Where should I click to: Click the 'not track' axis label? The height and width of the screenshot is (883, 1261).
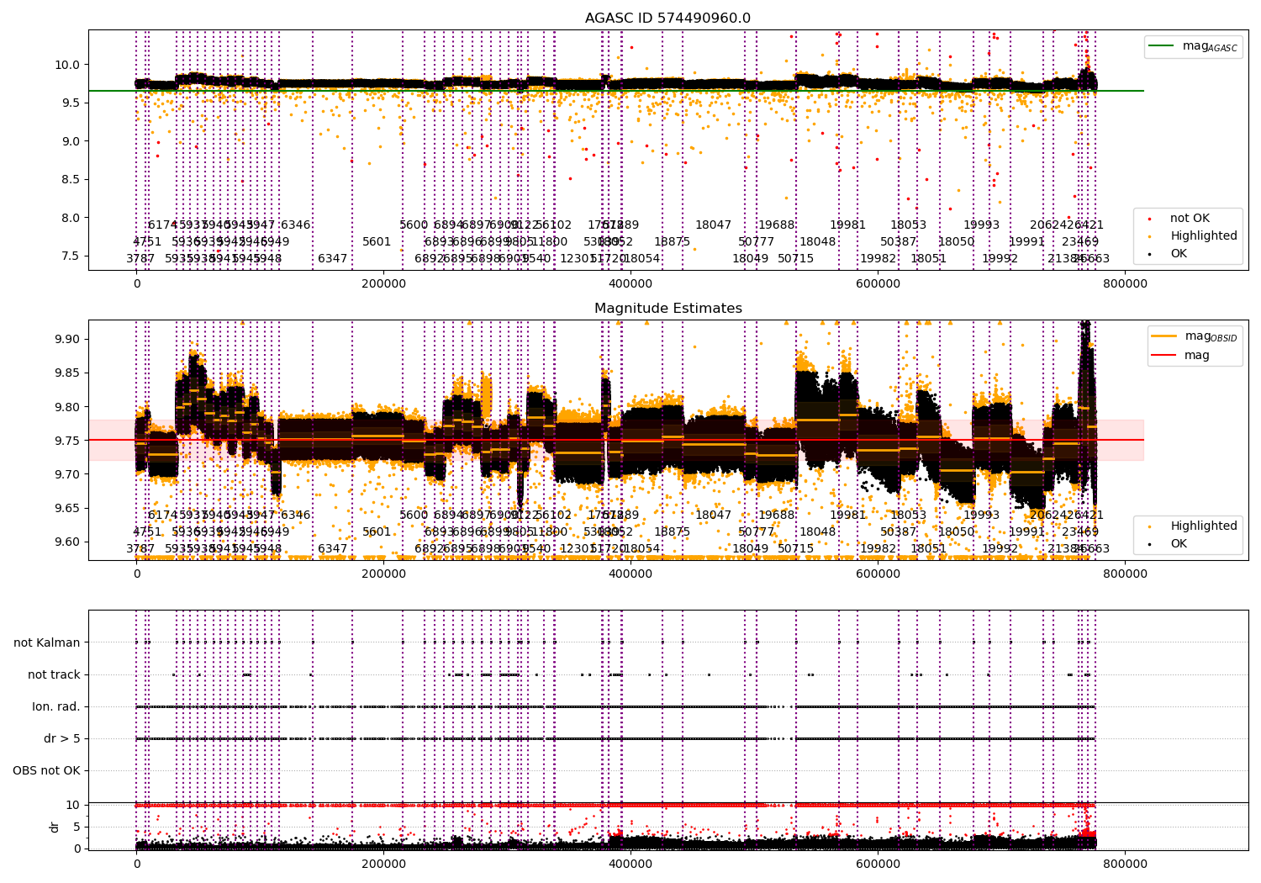pos(54,674)
